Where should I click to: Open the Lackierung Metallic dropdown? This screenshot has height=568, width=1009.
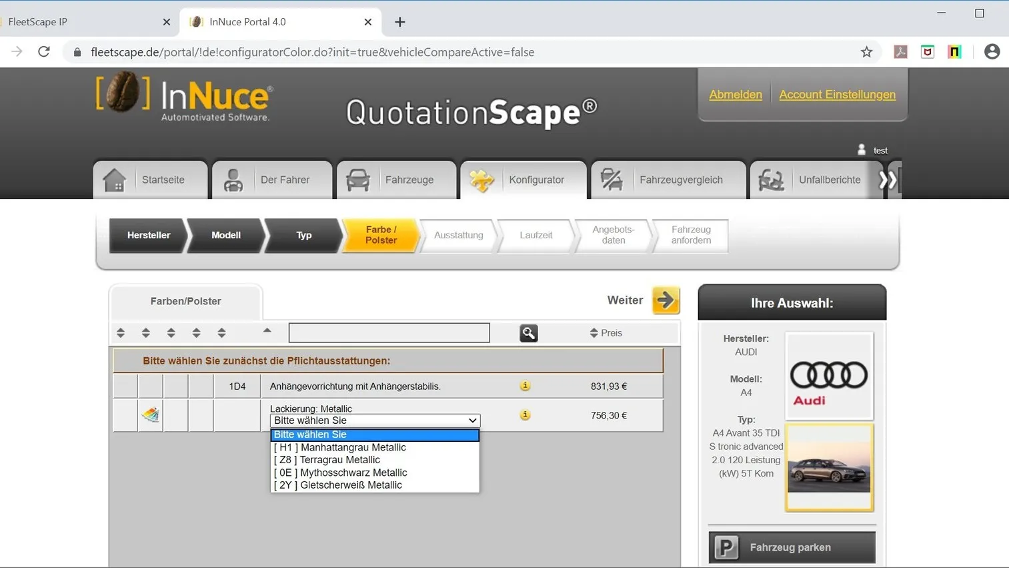pos(375,420)
